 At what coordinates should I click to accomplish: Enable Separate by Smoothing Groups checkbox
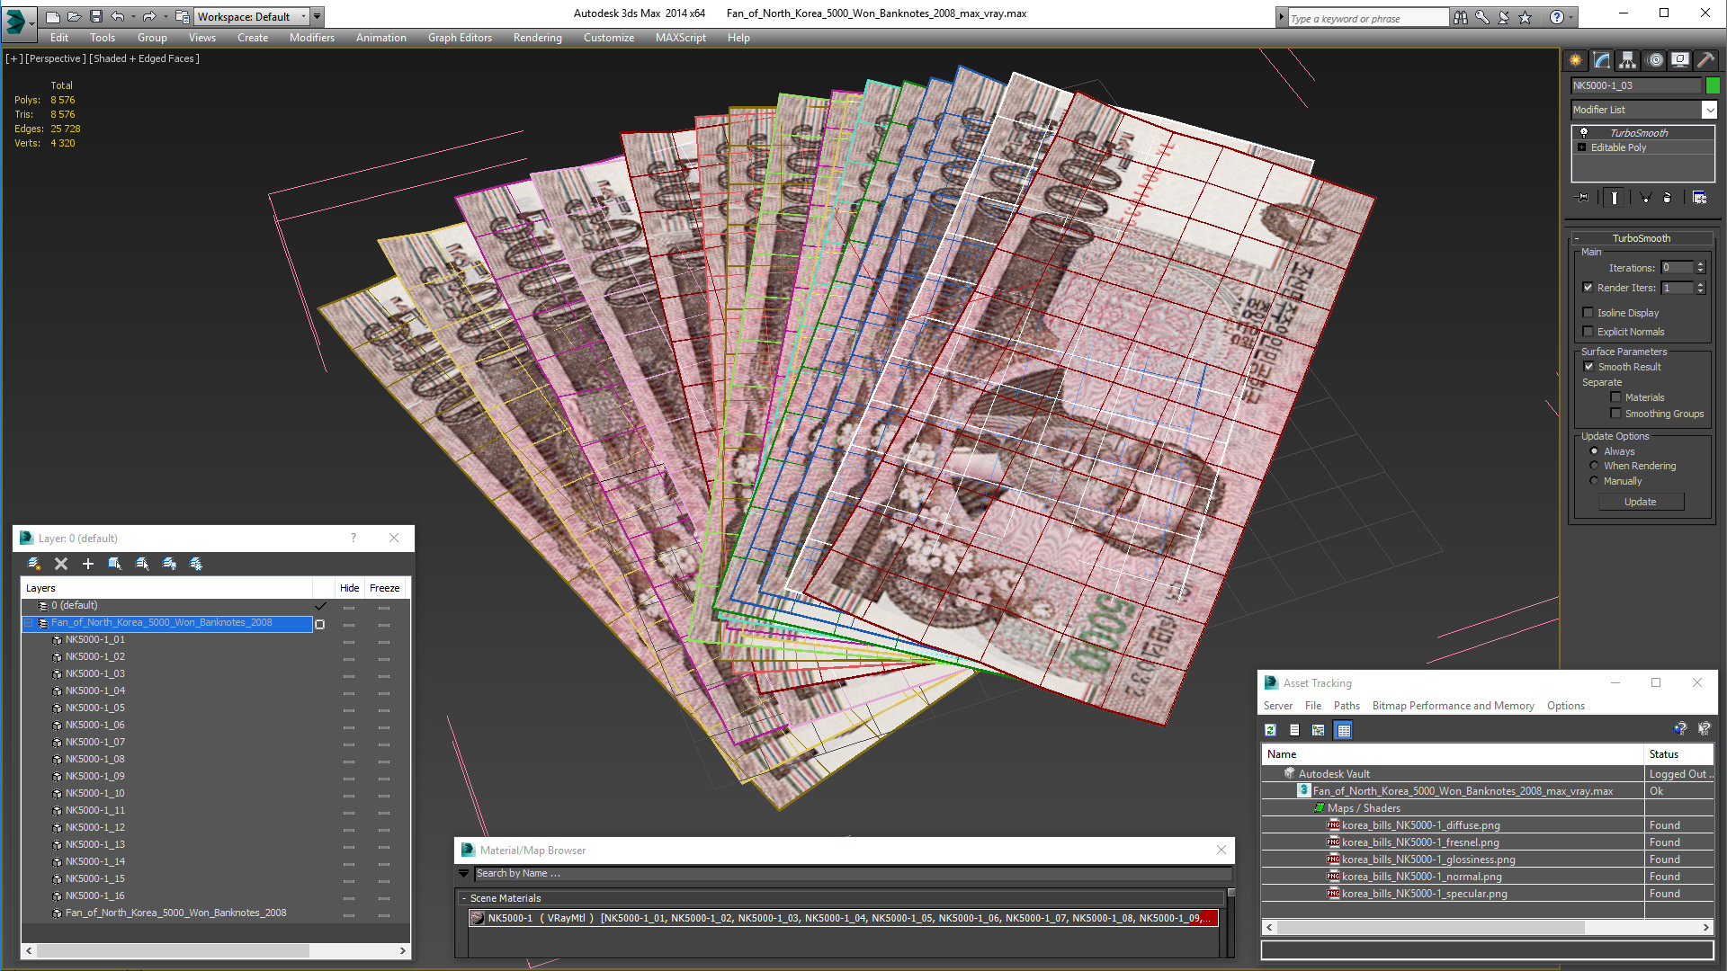pos(1615,414)
